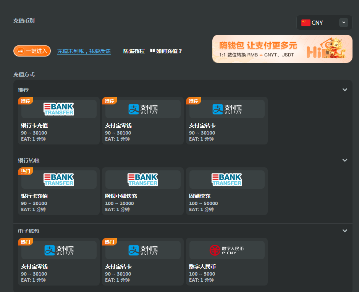Open the 充值未到帐，我要反馈 link
Image resolution: width=359 pixels, height=292 pixels.
[84, 51]
